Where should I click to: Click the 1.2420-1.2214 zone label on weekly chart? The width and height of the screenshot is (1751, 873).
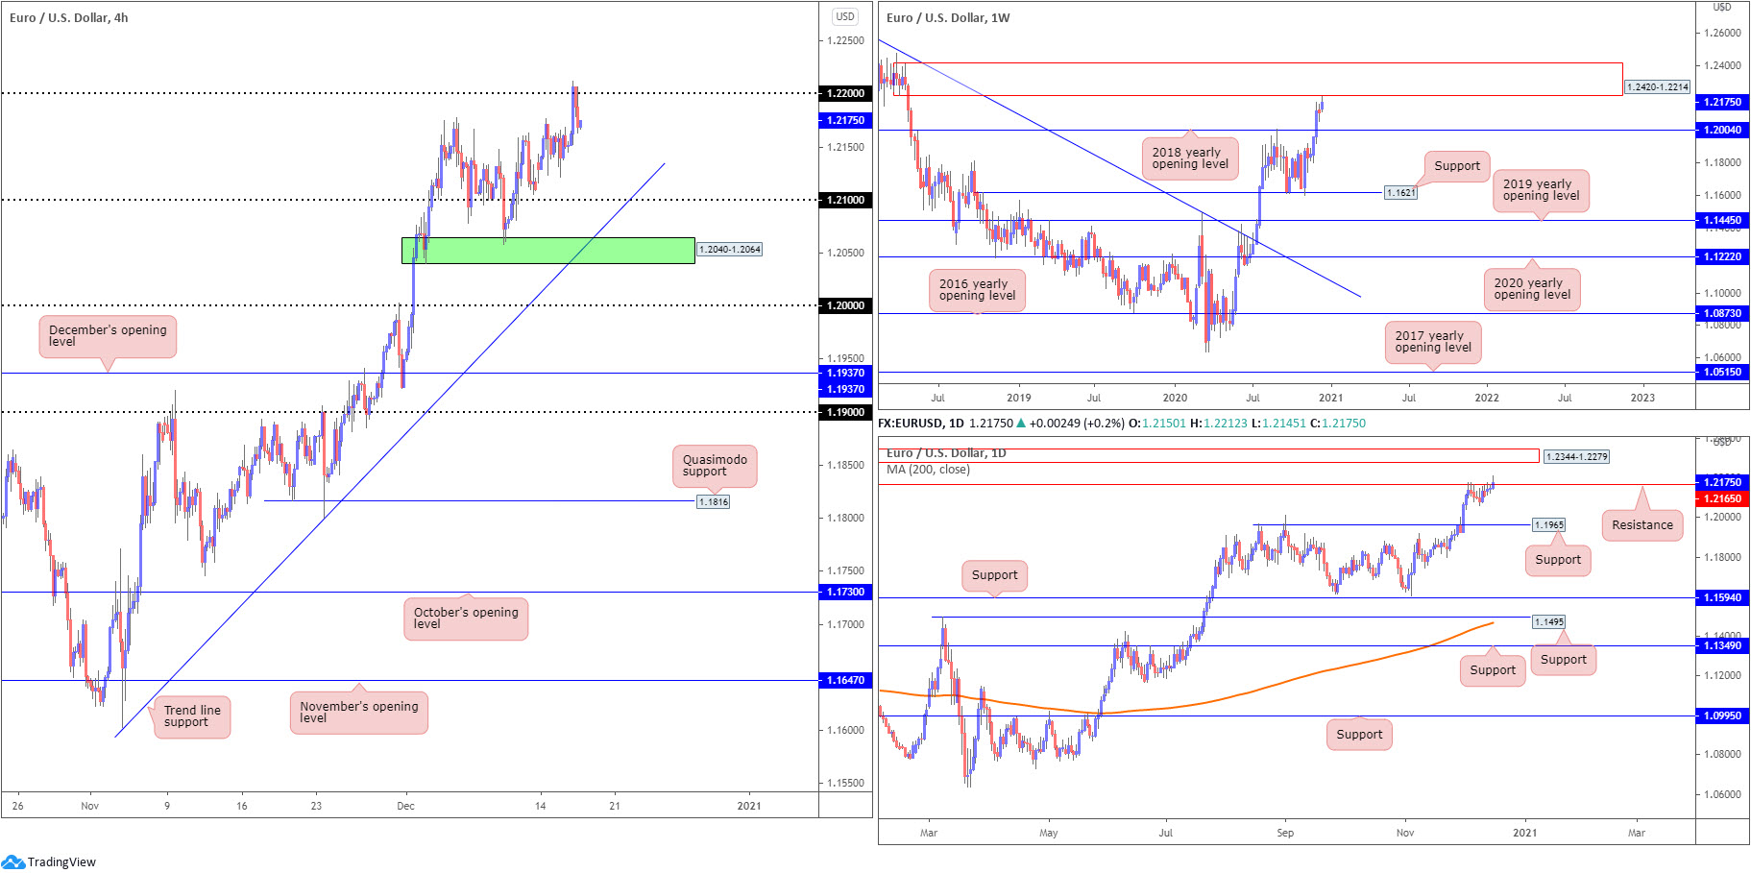click(1658, 86)
